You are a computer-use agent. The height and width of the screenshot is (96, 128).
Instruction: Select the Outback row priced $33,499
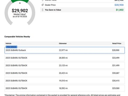tap(65, 58)
